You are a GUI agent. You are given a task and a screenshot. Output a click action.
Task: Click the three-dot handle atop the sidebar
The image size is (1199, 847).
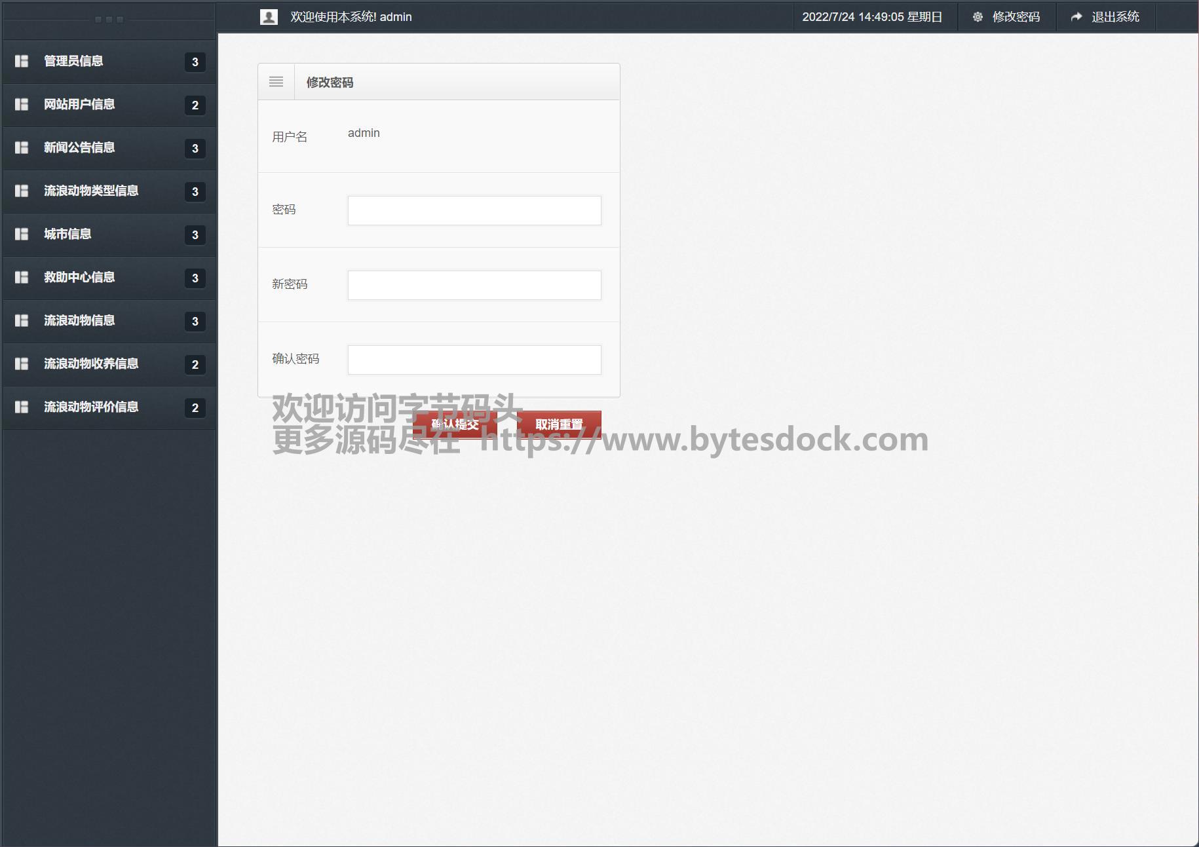109,20
